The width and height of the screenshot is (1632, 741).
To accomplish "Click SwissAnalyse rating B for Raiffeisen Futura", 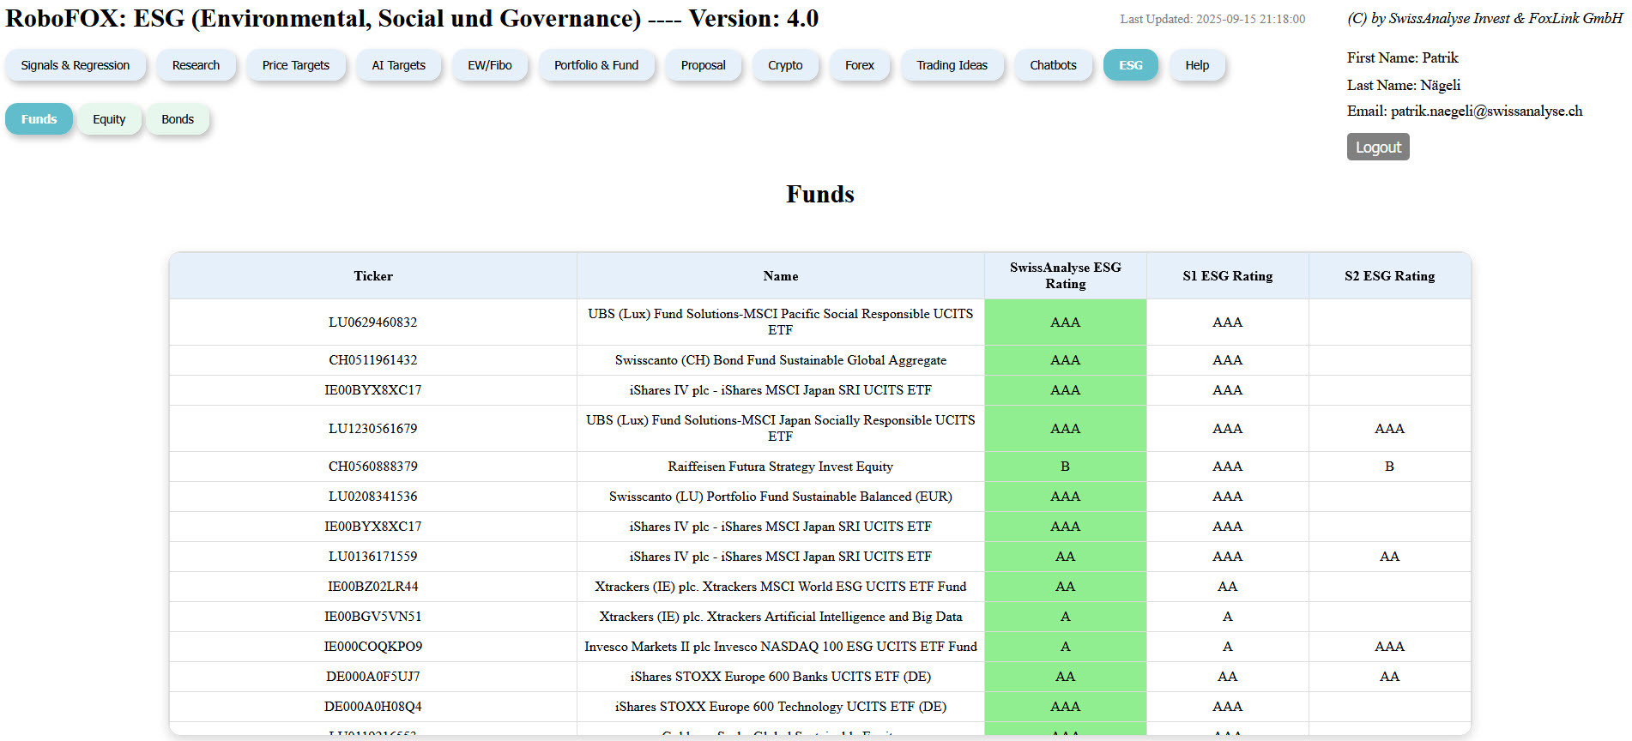I will coord(1066,467).
